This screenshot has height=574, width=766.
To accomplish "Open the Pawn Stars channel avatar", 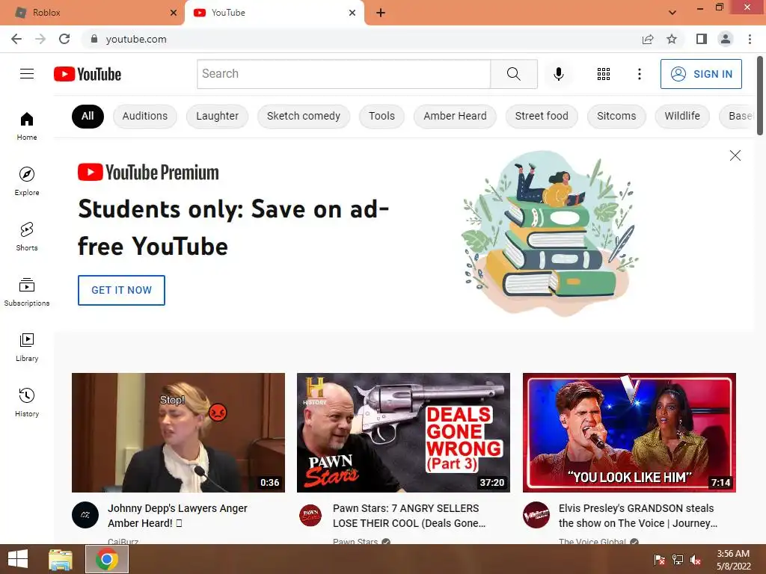I will pyautogui.click(x=310, y=515).
